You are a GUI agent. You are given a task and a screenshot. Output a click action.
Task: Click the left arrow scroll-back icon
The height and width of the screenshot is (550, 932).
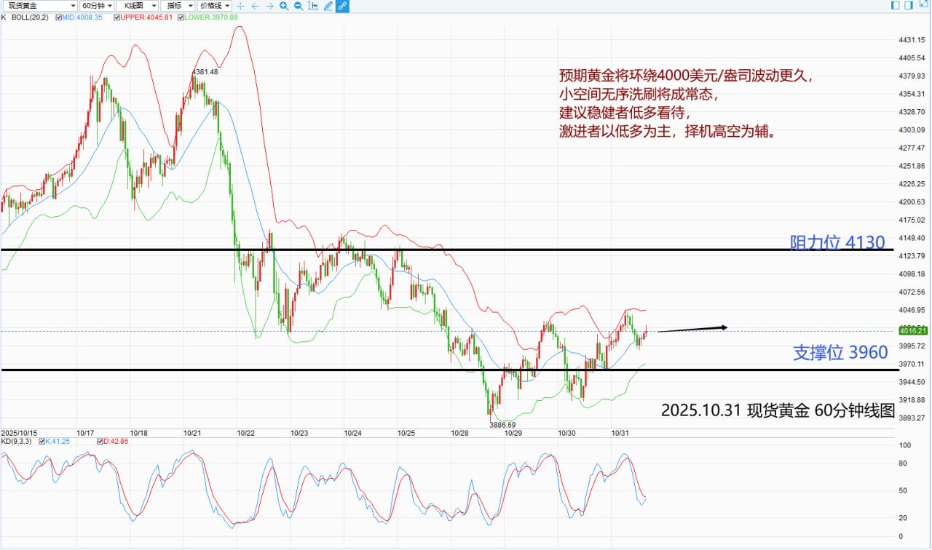click(x=255, y=6)
